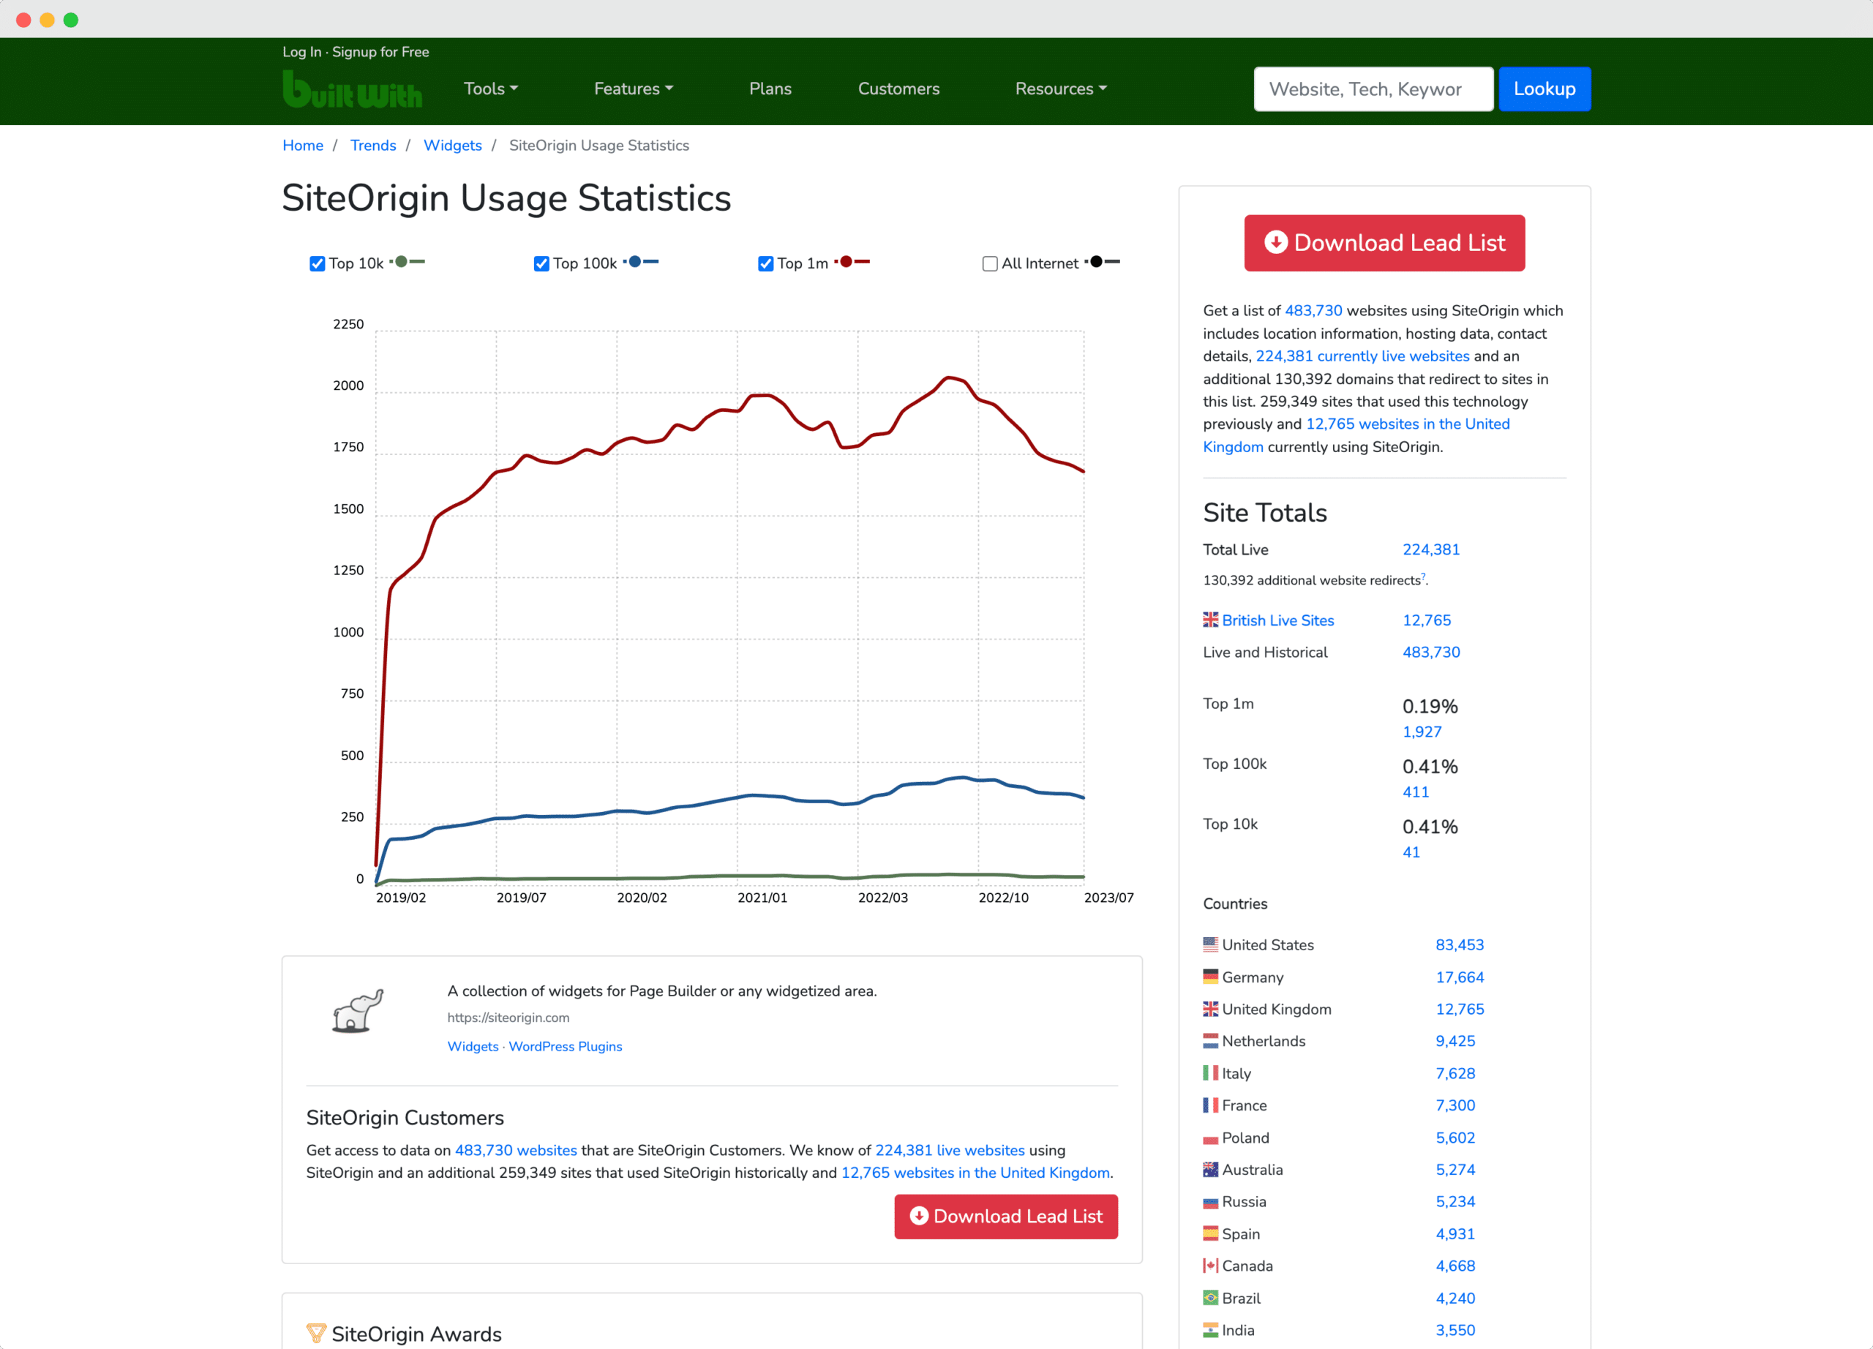Click the Germany flag icon

(x=1210, y=976)
